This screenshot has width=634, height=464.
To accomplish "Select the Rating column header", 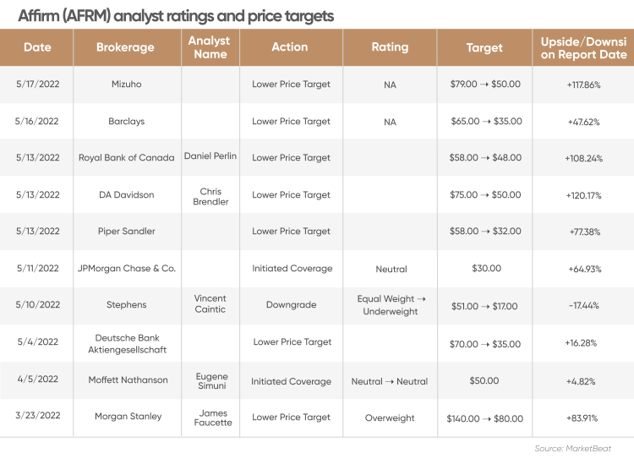I will click(x=390, y=47).
